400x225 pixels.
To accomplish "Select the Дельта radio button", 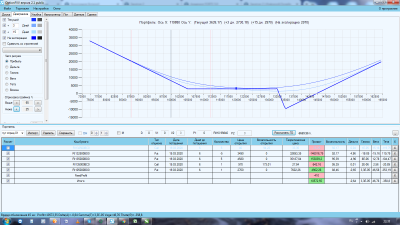I will [7, 67].
